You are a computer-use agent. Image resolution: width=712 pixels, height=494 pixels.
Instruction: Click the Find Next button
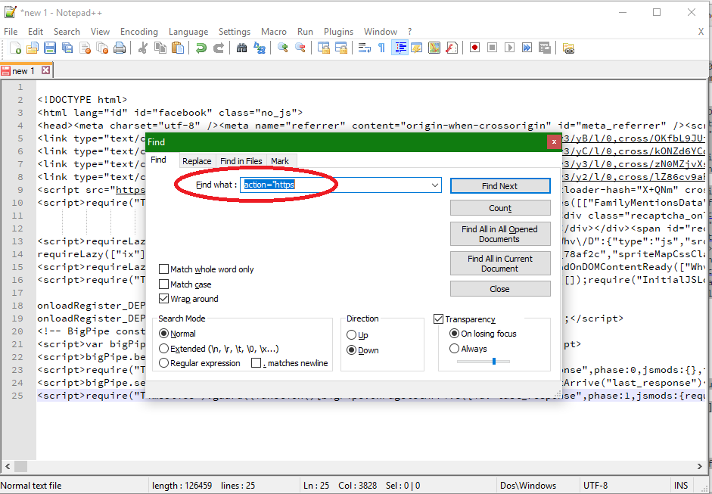tap(500, 186)
